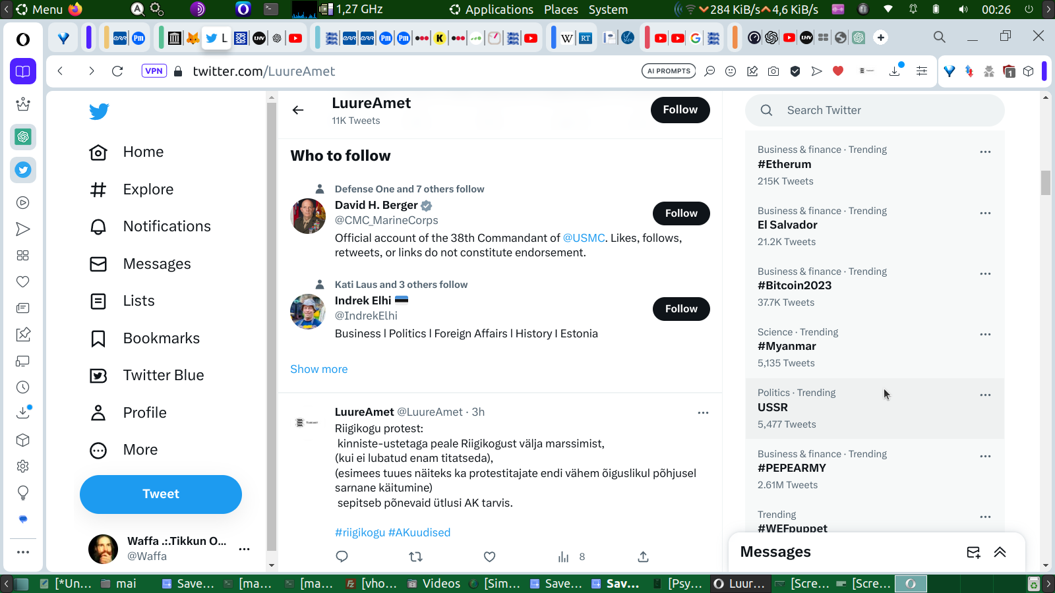Open a new browser tab

(x=881, y=38)
